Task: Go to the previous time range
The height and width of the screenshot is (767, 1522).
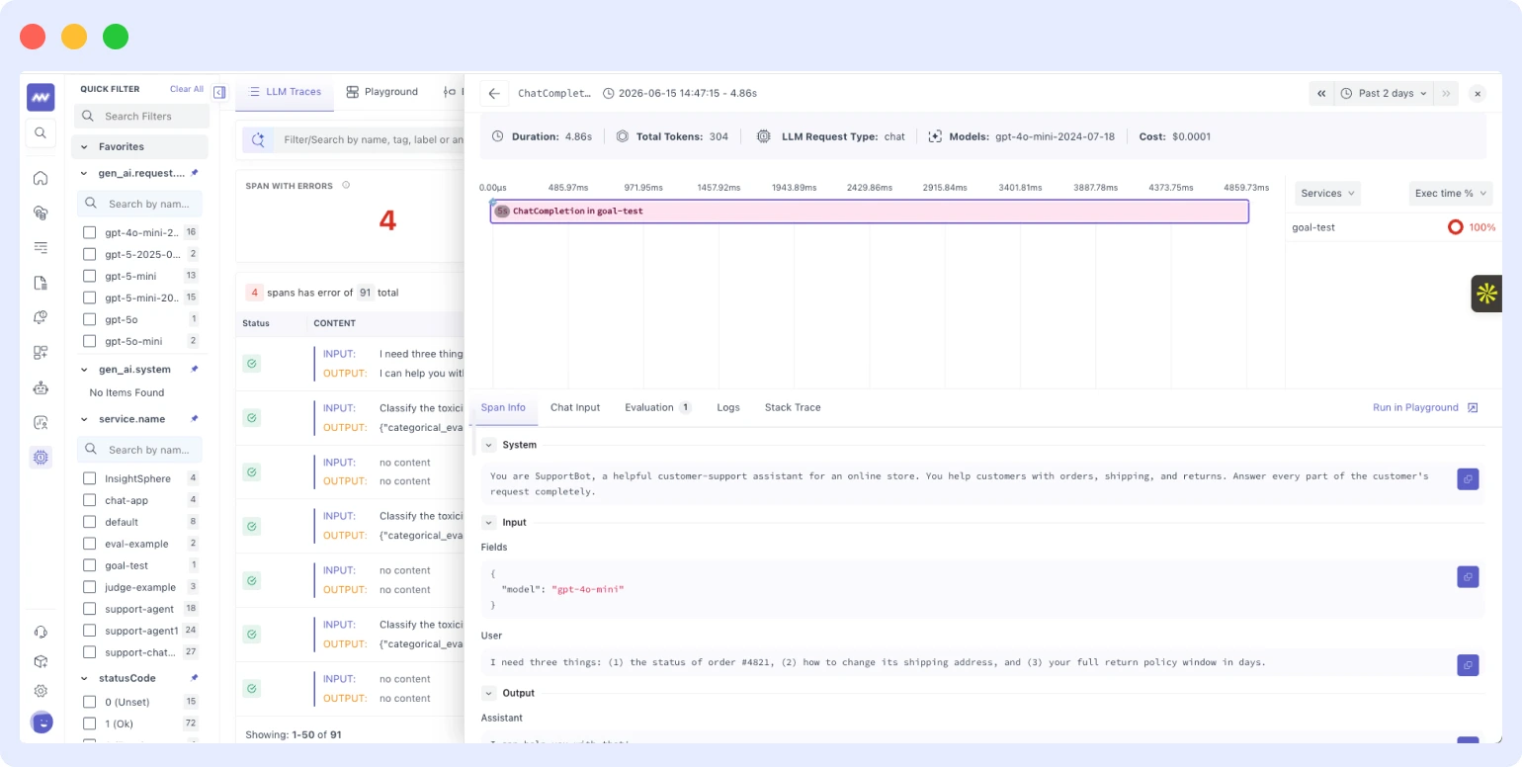Action: click(x=1321, y=93)
